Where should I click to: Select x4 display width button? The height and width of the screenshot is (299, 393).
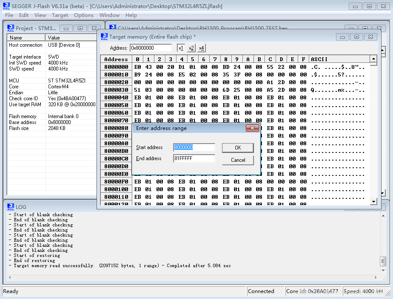click(202, 48)
